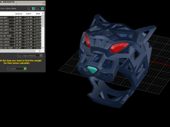Select the 22KY gold row
170x127 pixels.
click(x=21, y=33)
